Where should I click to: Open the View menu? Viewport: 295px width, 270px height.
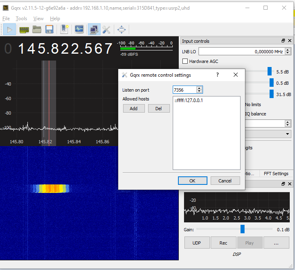[x=38, y=19]
